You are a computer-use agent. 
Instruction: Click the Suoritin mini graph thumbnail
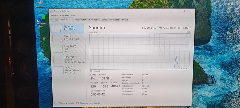tap(57, 29)
